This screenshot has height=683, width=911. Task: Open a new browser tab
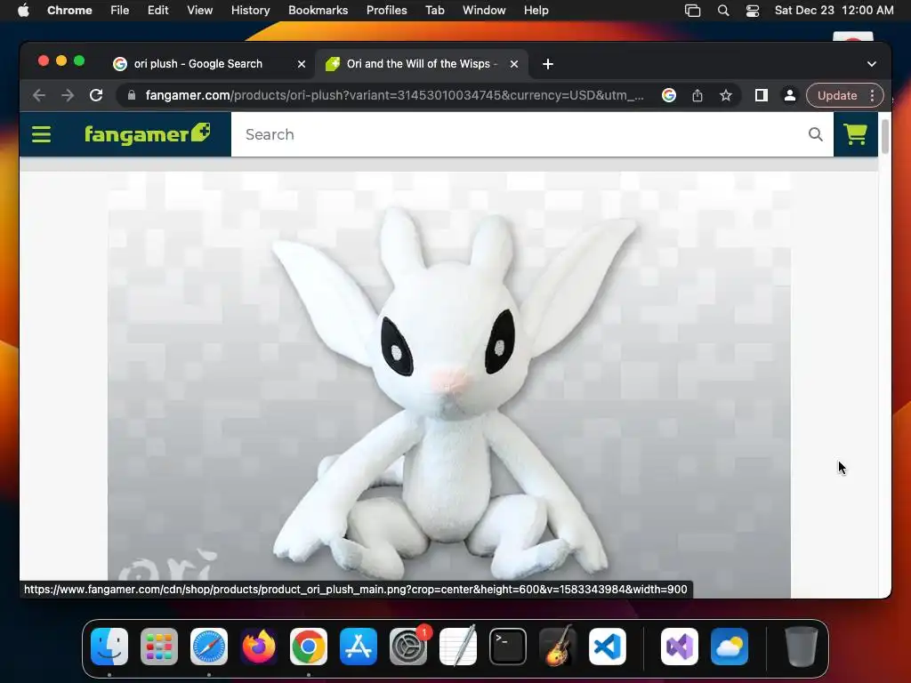548,64
